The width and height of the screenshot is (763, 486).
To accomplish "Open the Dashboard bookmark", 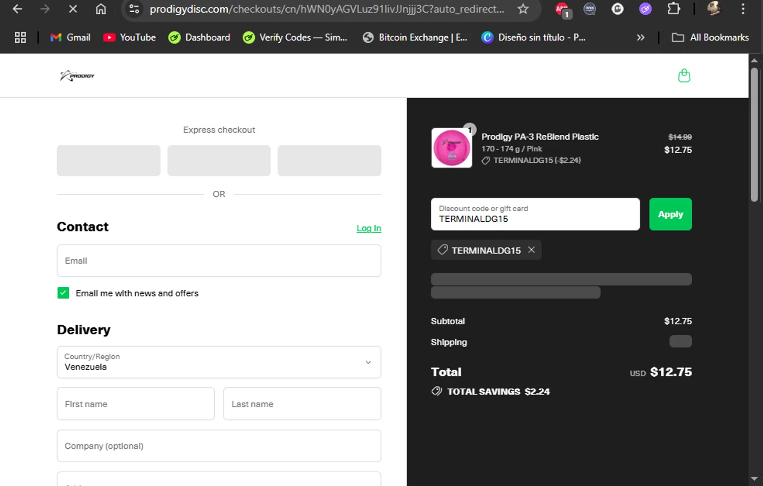I will click(x=199, y=37).
